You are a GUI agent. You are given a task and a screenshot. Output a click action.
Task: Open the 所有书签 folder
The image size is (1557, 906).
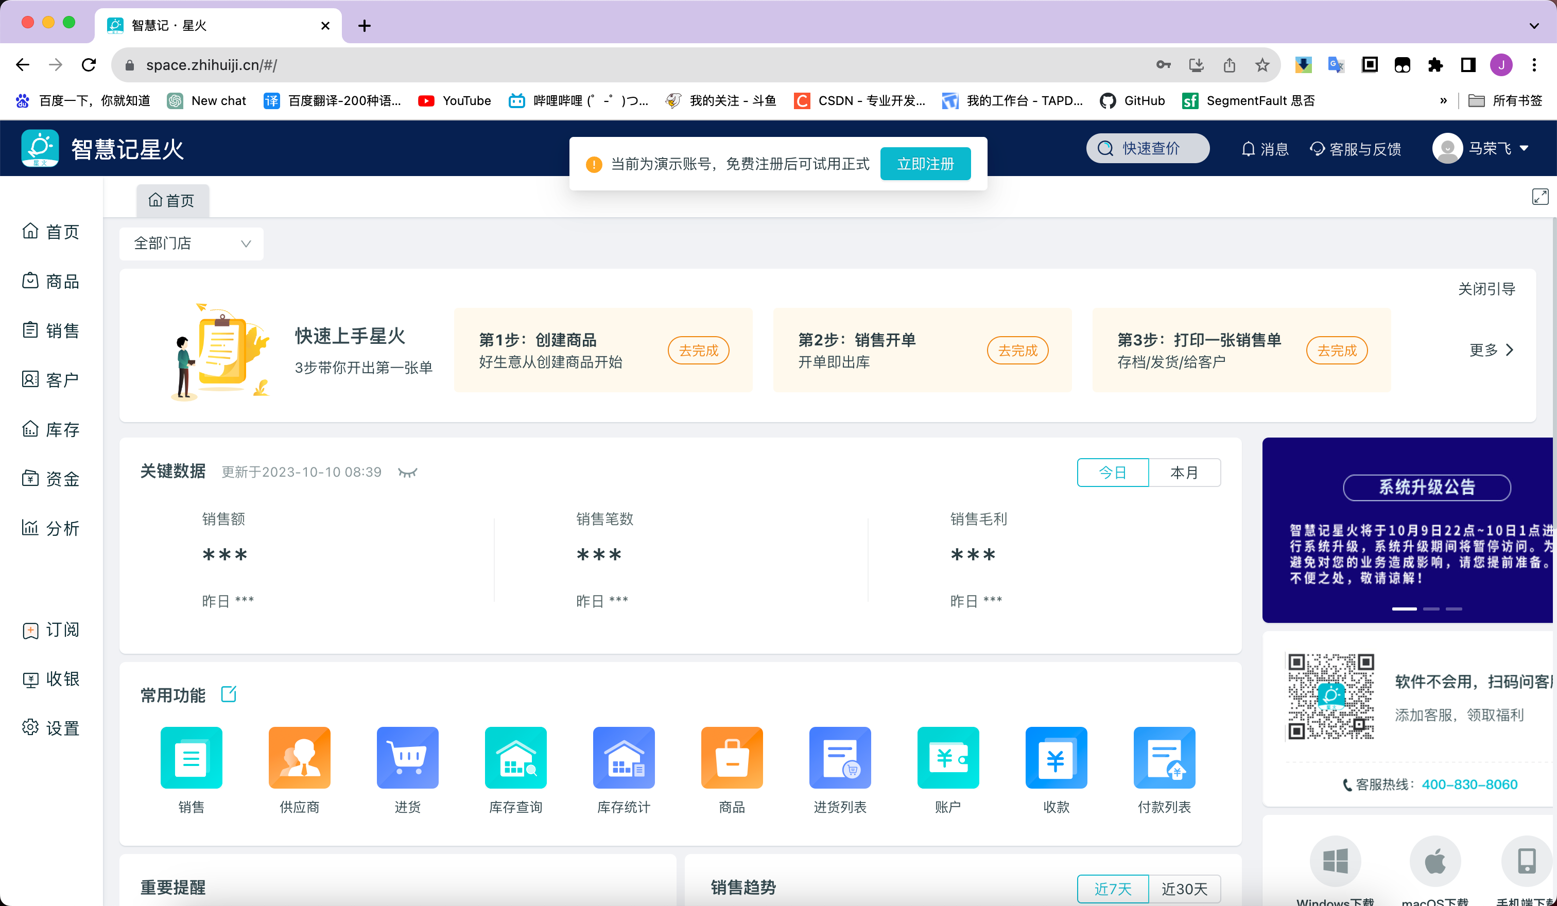1505,101
